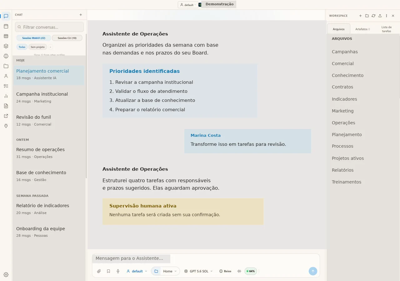
Task: Switch to the Artefatos tab
Action: click(362, 29)
